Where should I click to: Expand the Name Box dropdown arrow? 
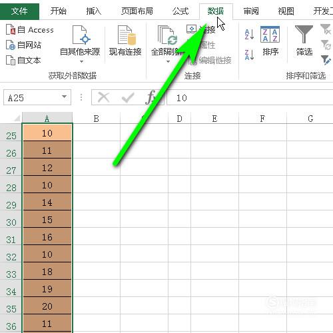(x=65, y=97)
